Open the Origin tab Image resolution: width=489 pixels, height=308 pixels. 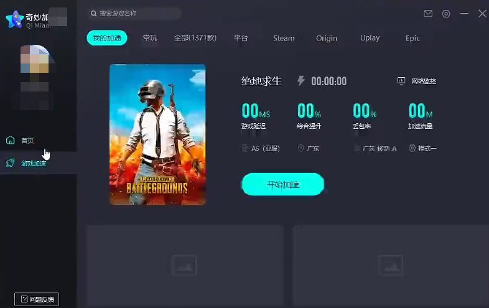[327, 38]
